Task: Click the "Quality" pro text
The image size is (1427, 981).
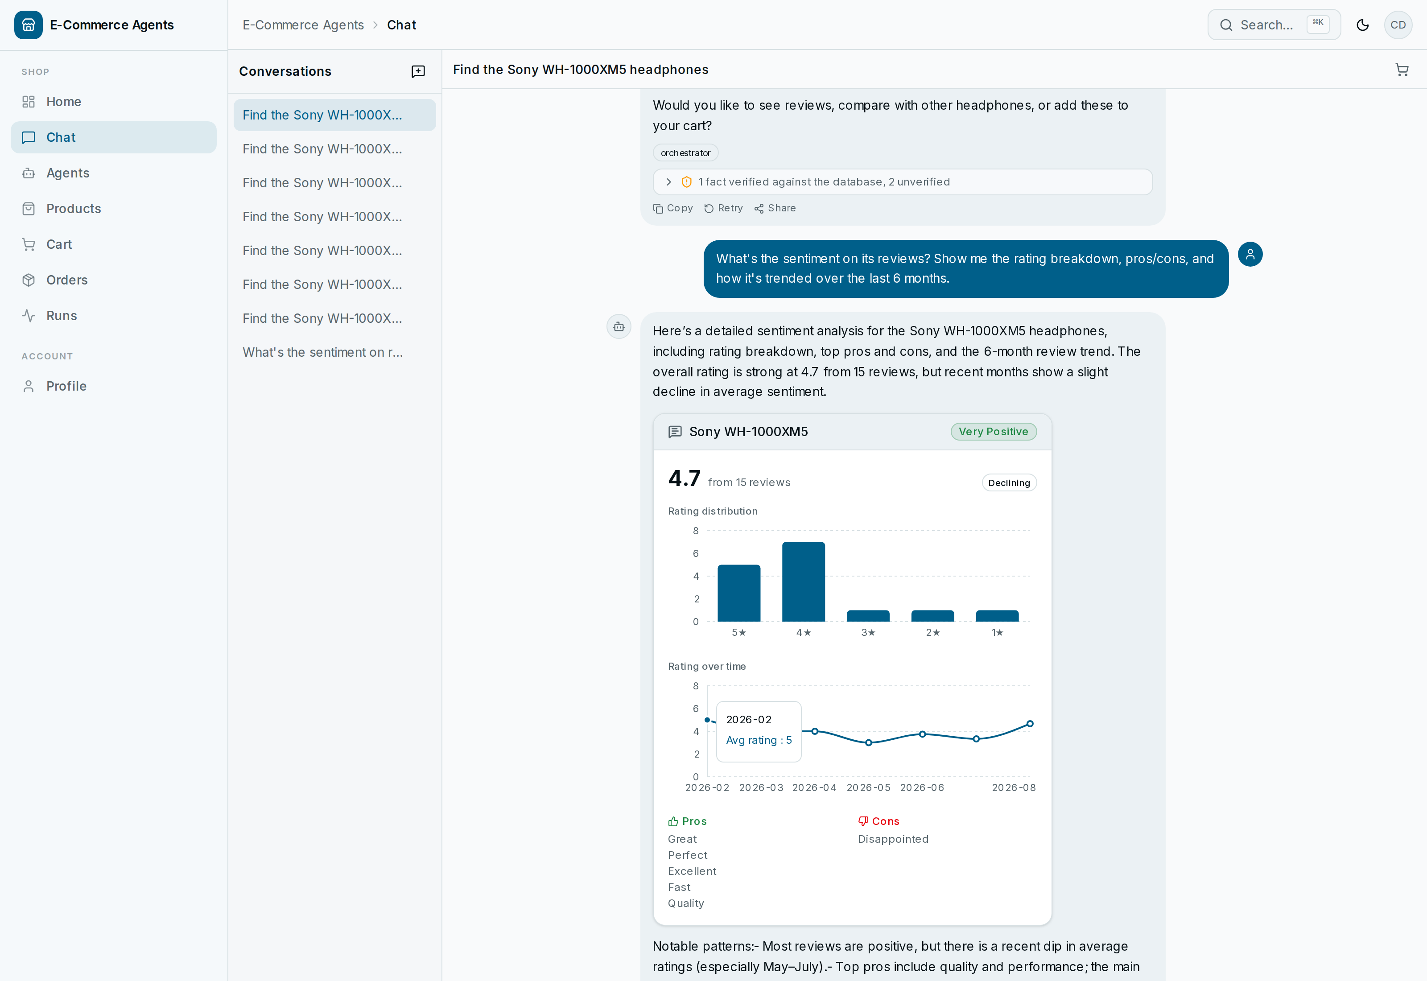Action: click(686, 903)
